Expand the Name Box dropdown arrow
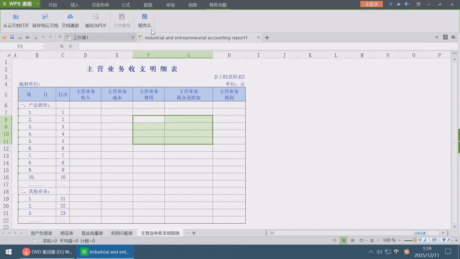This screenshot has height=259, width=460. (x=43, y=46)
